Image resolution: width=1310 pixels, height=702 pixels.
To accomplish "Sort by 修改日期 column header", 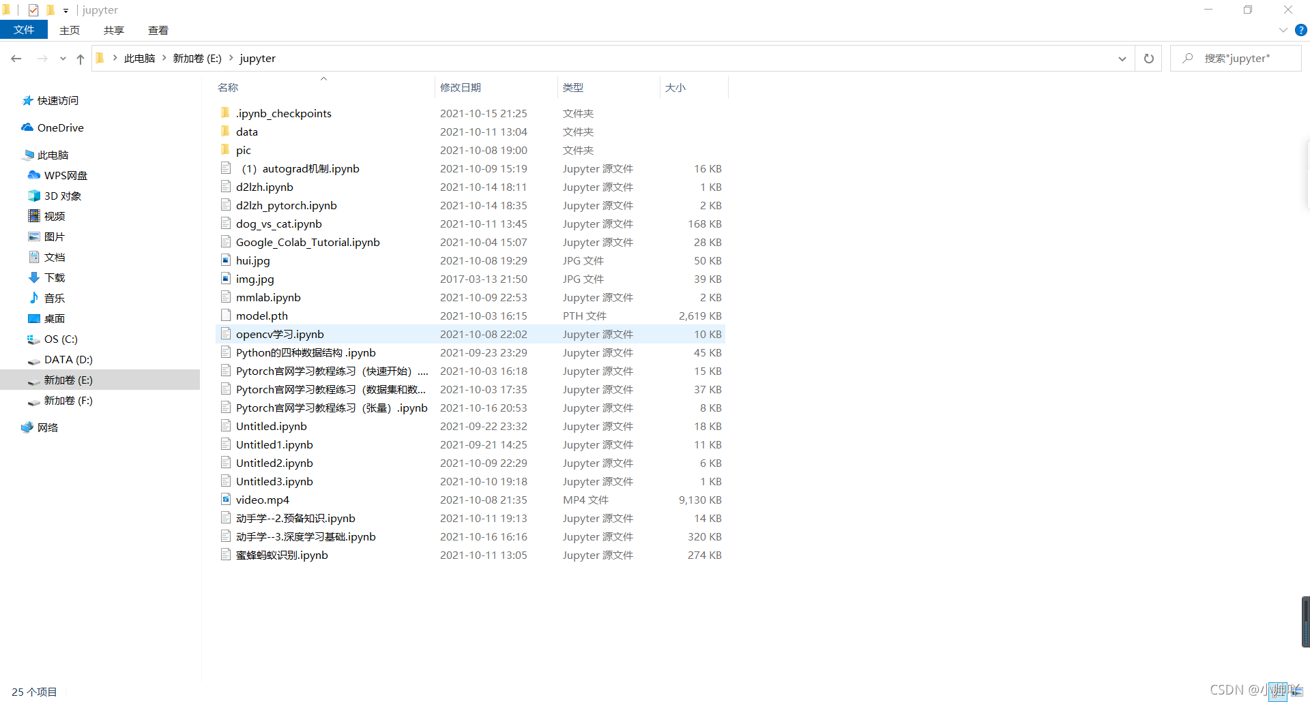I will coord(496,87).
